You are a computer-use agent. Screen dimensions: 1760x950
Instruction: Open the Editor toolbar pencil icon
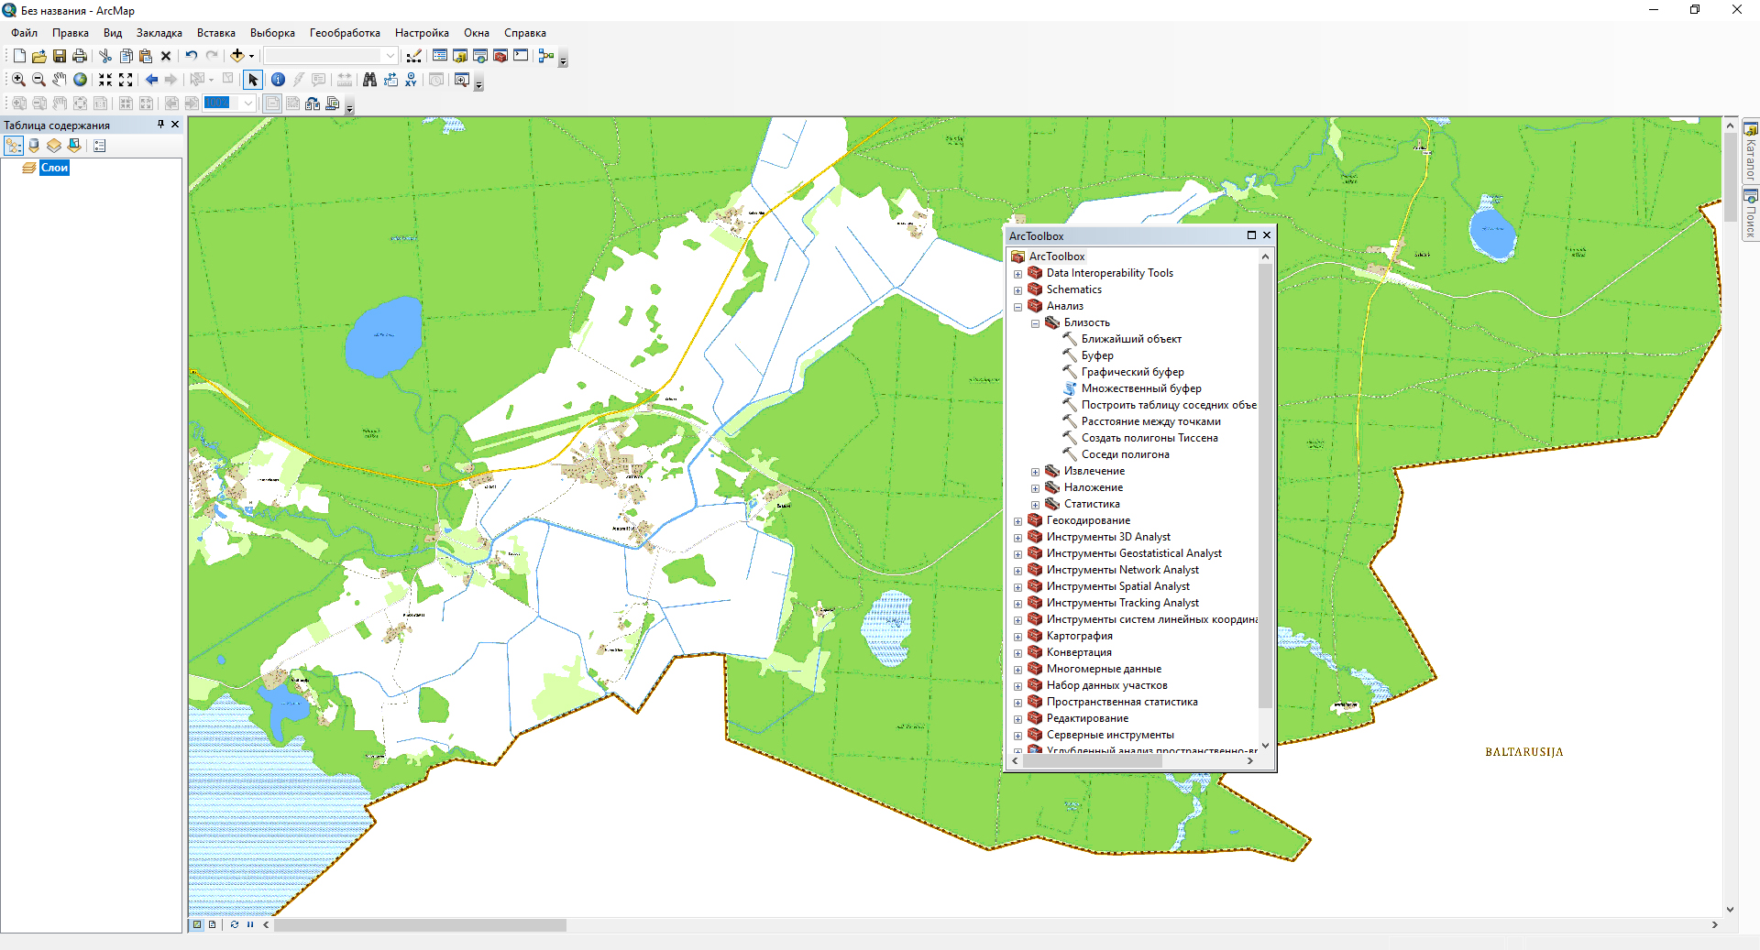click(413, 56)
